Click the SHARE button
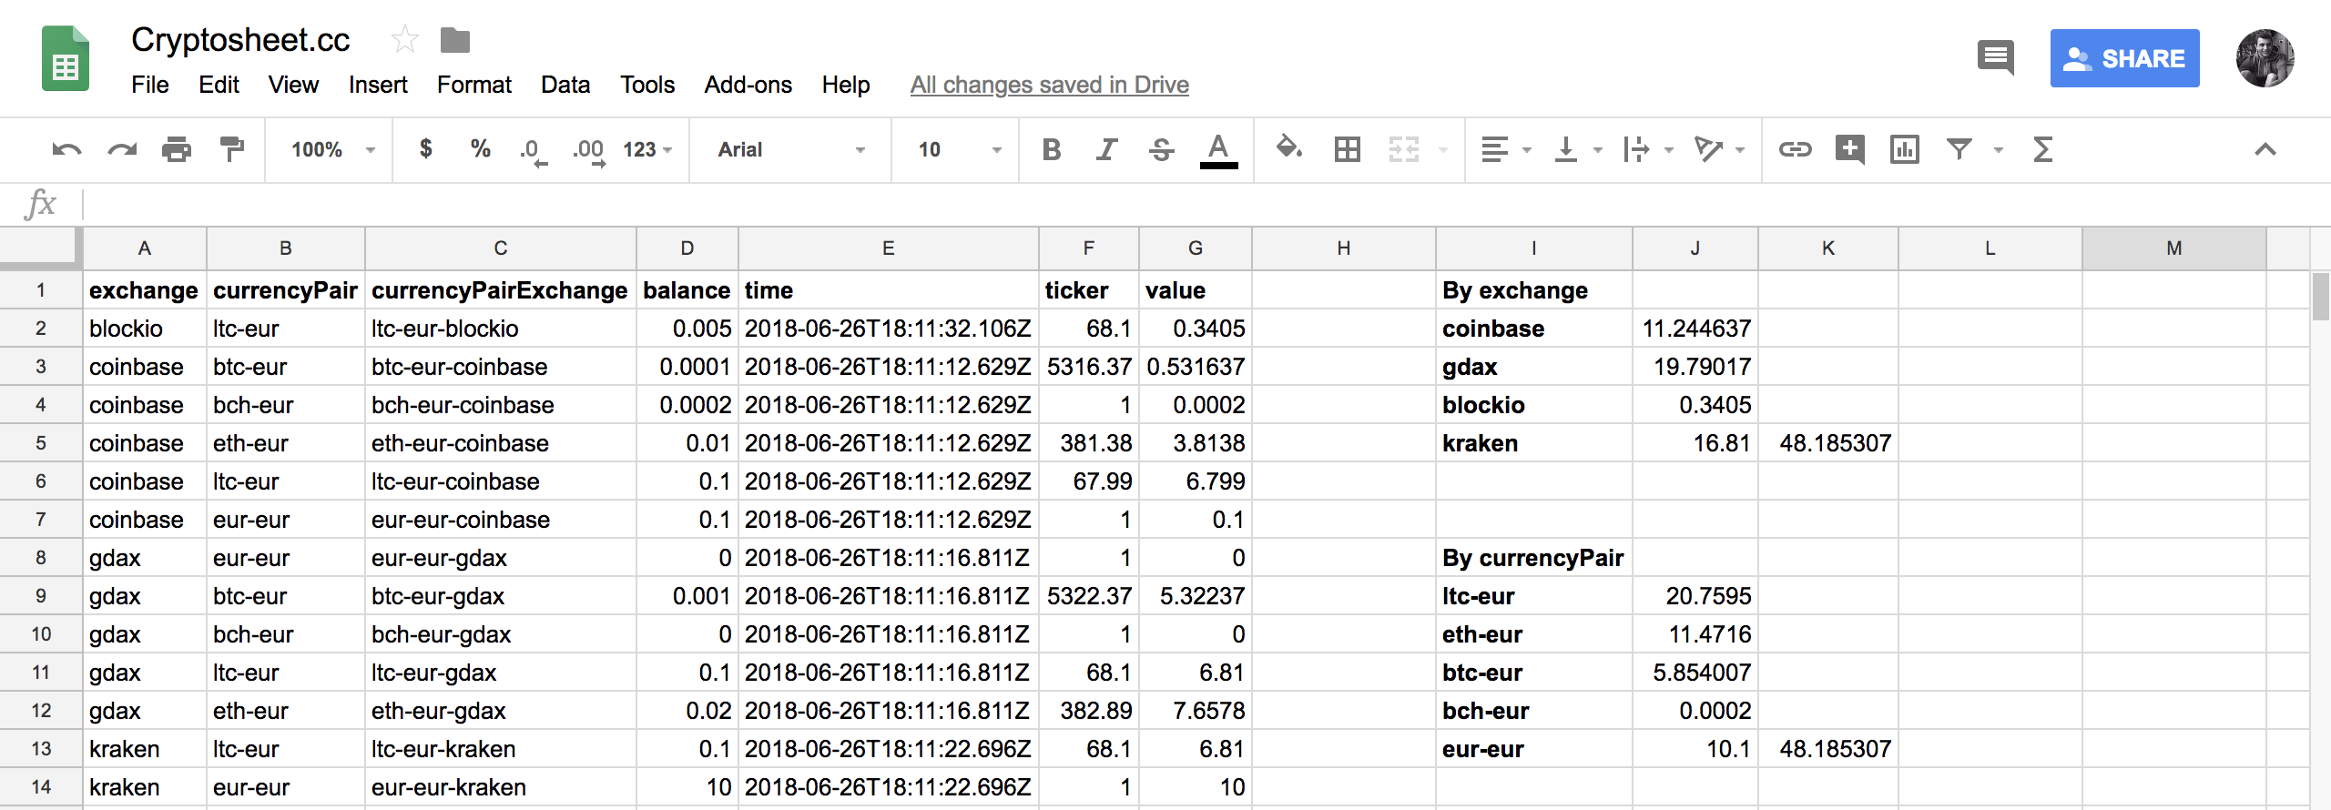Viewport: 2331px width, 810px height. click(2124, 58)
